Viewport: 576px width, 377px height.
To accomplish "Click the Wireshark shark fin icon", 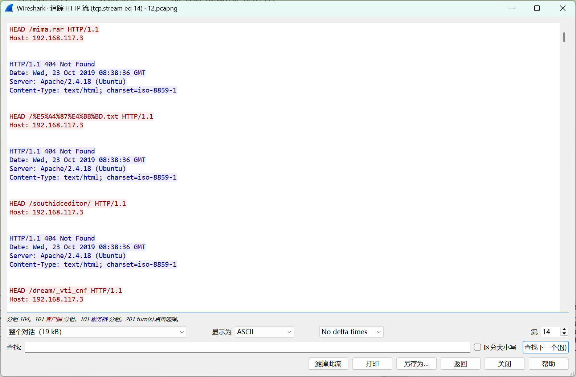I will tap(9, 8).
